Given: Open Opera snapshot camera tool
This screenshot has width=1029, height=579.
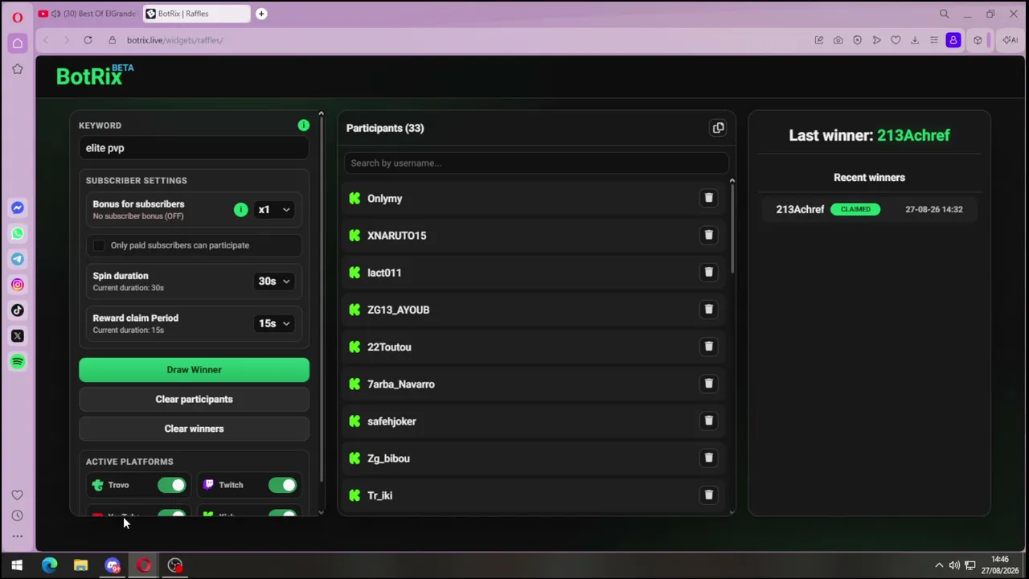Looking at the screenshot, I should point(838,40).
